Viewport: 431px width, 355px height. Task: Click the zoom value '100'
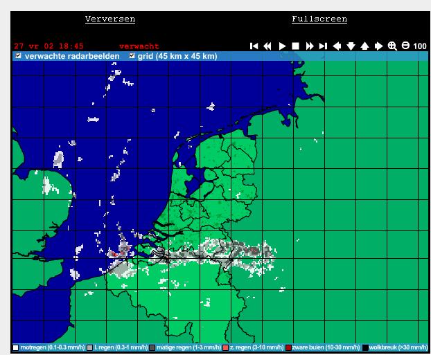420,46
